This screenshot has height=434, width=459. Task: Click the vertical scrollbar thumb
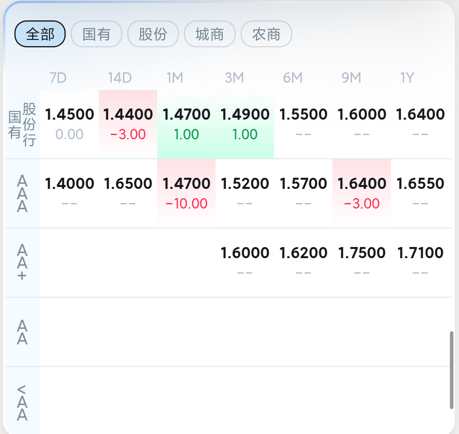point(452,370)
